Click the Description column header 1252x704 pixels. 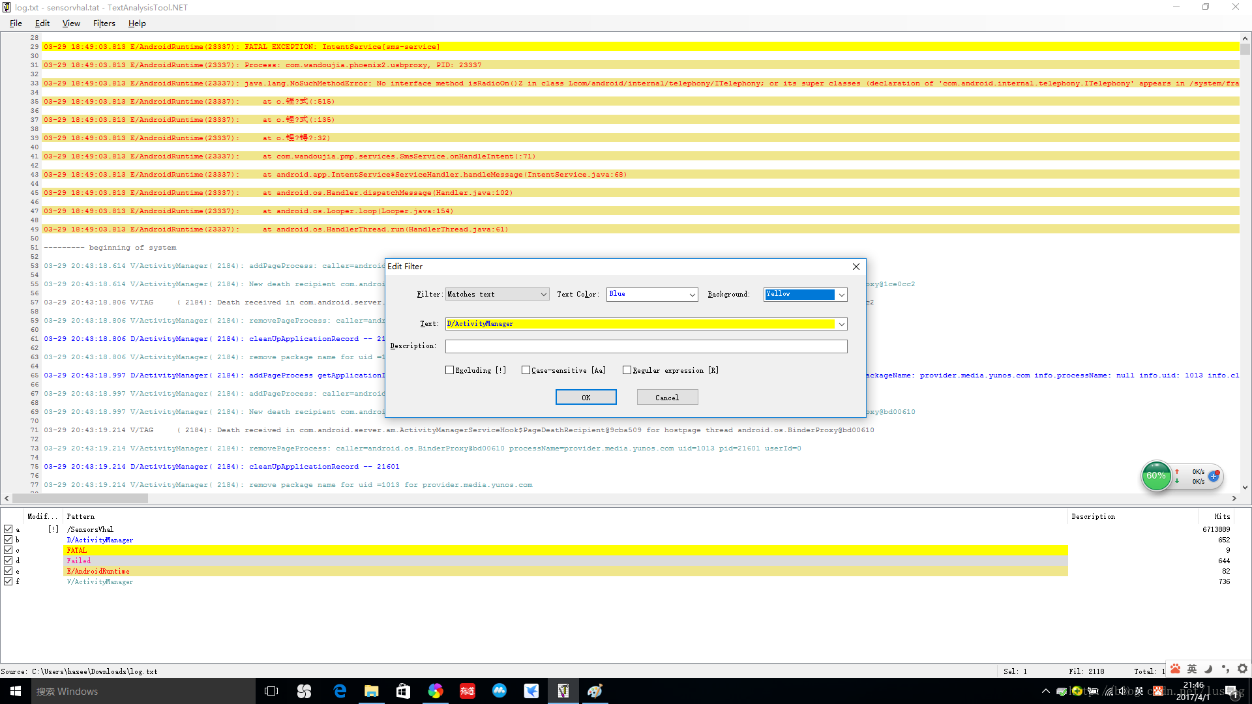coord(1133,516)
